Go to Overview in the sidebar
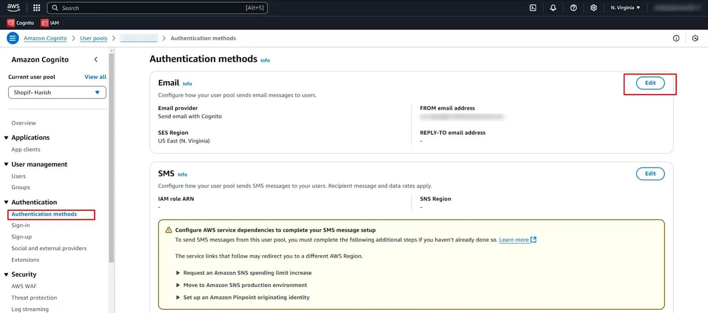Viewport: 708px width, 313px height. point(24,123)
